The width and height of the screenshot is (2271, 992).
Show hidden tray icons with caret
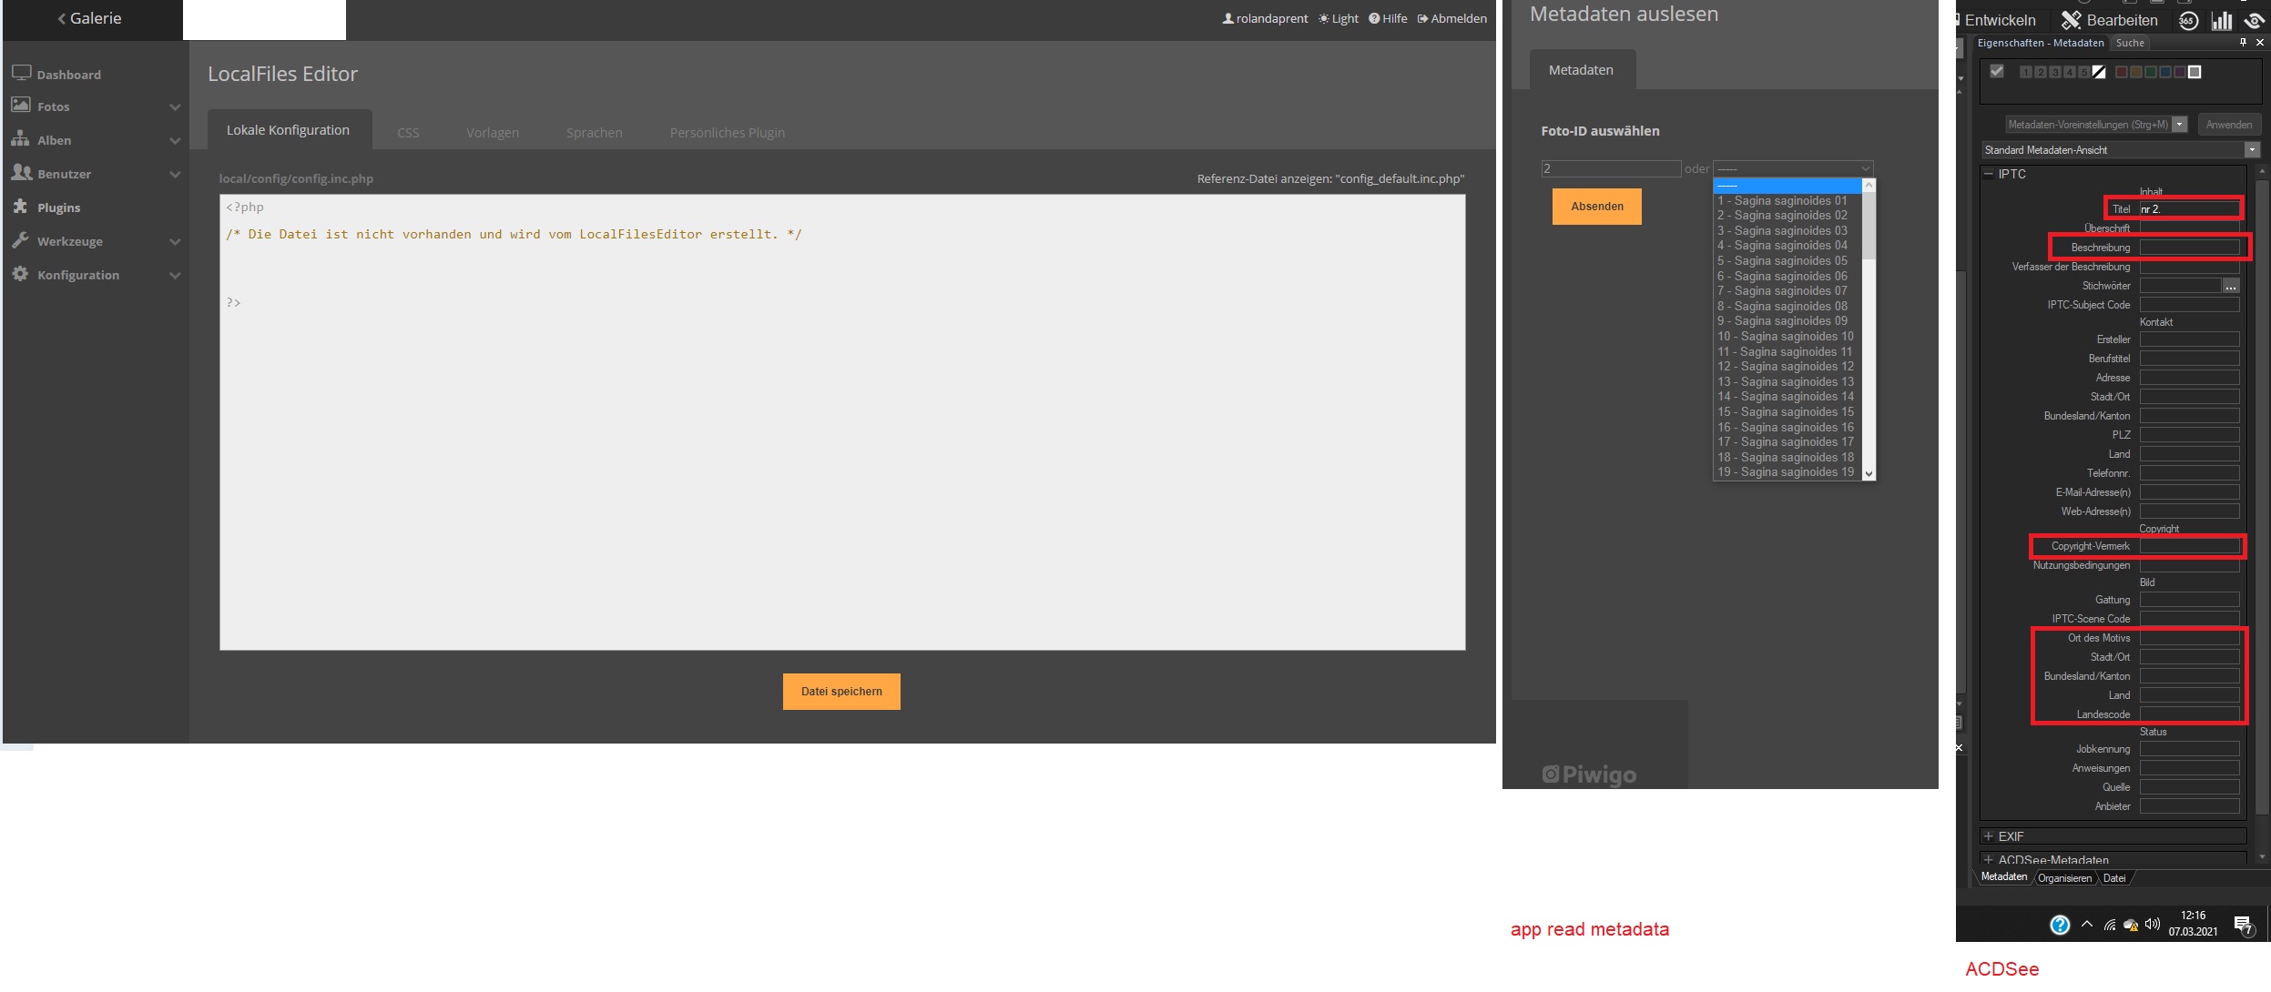(2087, 924)
